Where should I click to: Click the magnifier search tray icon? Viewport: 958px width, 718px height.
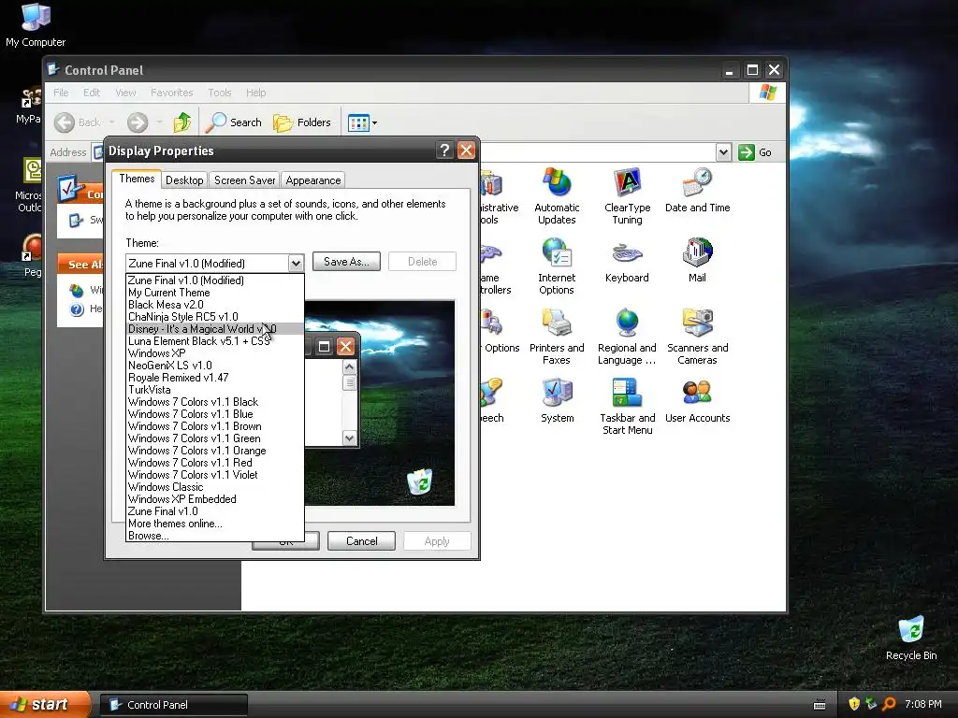point(889,704)
